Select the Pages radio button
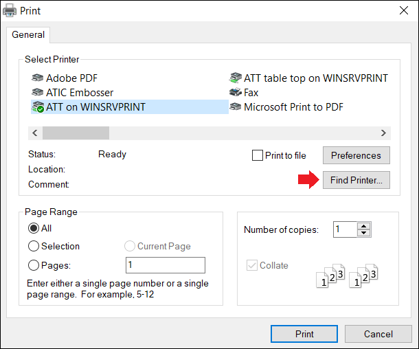 click(34, 265)
